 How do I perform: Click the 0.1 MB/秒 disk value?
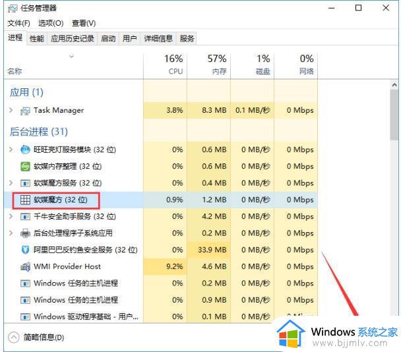pos(253,110)
